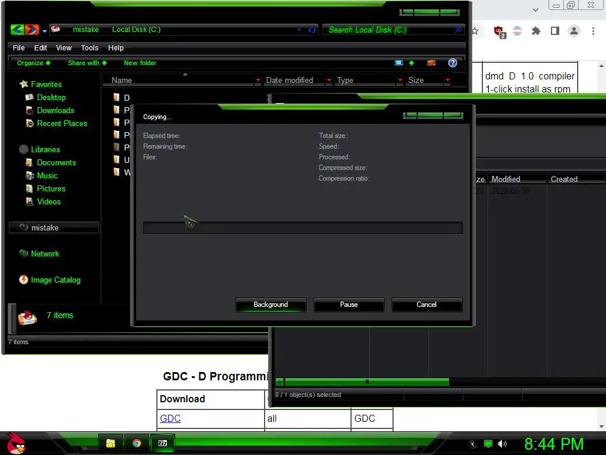
Task: Go back with the green arrow in Explorer
Action: point(17,30)
